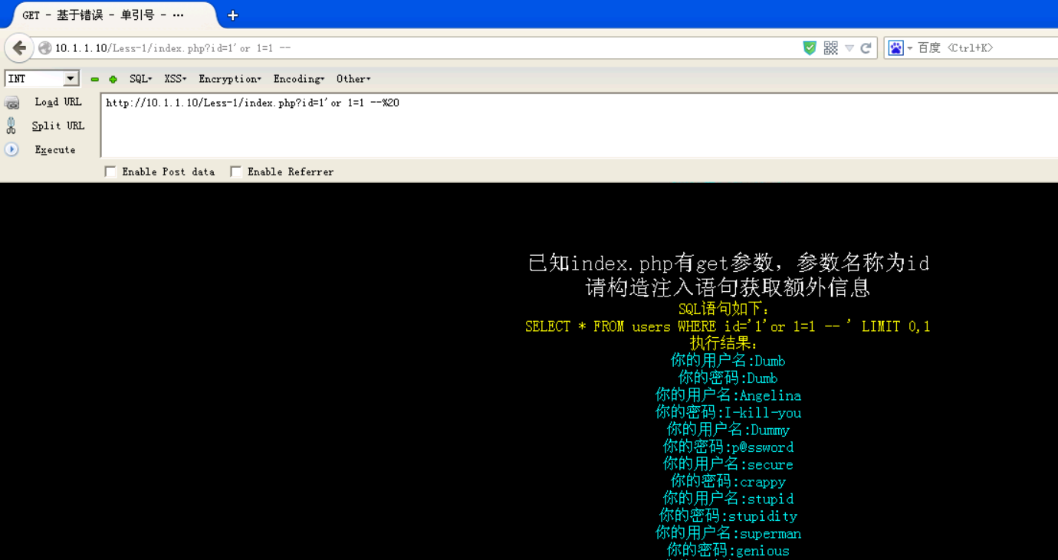The image size is (1058, 560).
Task: Open the QR code icon in address bar
Action: (830, 48)
